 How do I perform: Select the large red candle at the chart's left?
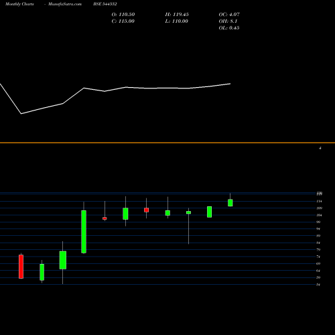[21, 267]
